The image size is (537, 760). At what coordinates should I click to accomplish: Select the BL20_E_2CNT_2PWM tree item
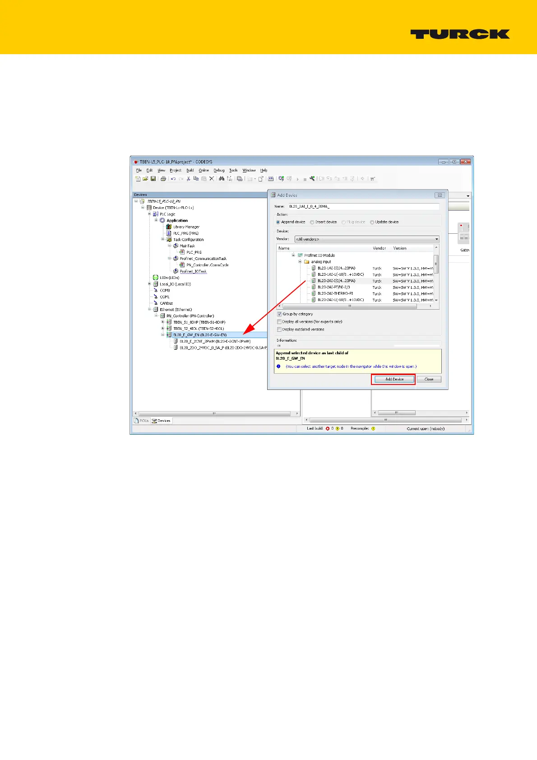(215, 341)
